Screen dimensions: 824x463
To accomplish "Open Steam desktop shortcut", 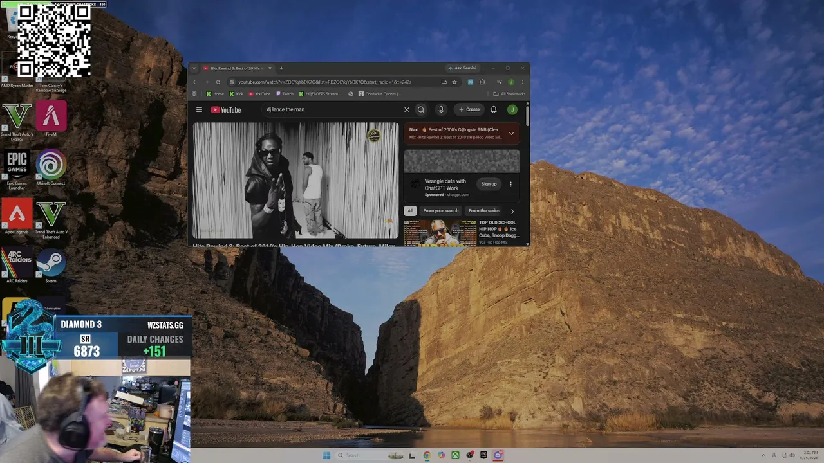I will pyautogui.click(x=51, y=266).
